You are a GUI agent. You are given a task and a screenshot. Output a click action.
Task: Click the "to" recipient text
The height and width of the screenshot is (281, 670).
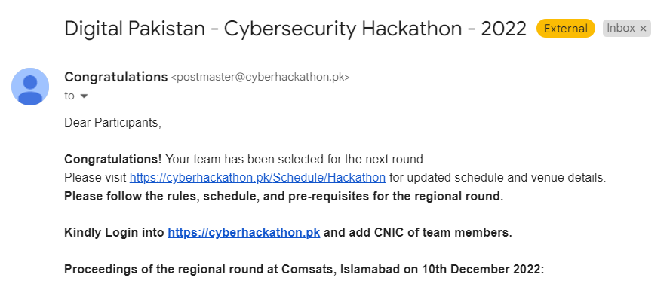pyautogui.click(x=69, y=96)
